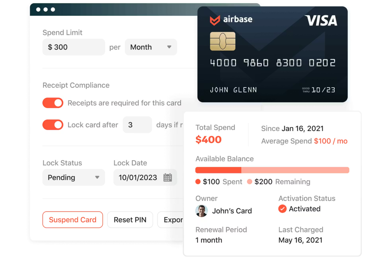Click the Suspend Card button
Viewport: 390px width, 260px height.
(x=72, y=219)
